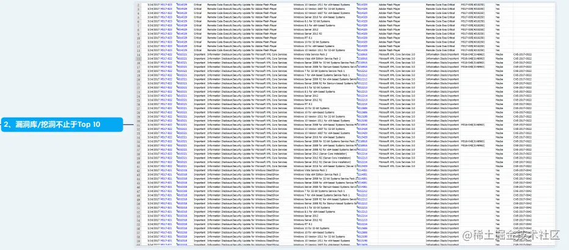Screen dimensions: 569x250
Task: Click the 4010321 KB link in row 14
Action: [182, 54]
